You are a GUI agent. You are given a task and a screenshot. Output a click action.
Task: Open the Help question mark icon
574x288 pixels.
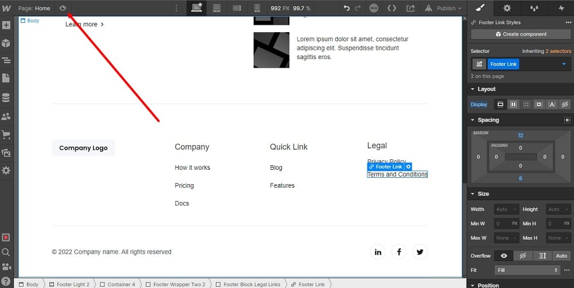(6, 281)
